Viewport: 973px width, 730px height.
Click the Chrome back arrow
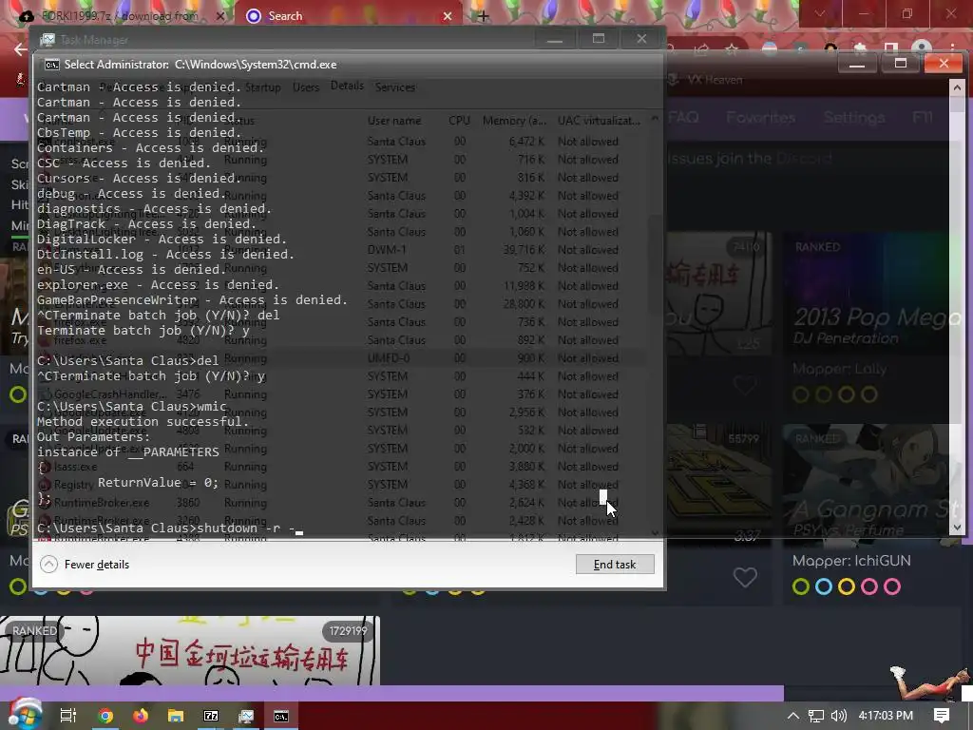coord(20,49)
